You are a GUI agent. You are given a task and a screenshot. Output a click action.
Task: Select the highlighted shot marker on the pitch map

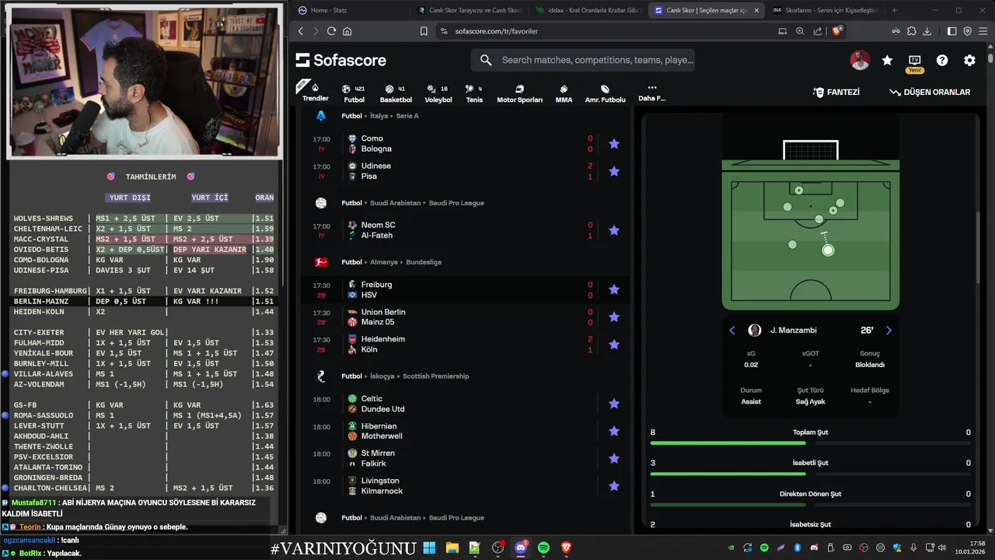click(828, 250)
